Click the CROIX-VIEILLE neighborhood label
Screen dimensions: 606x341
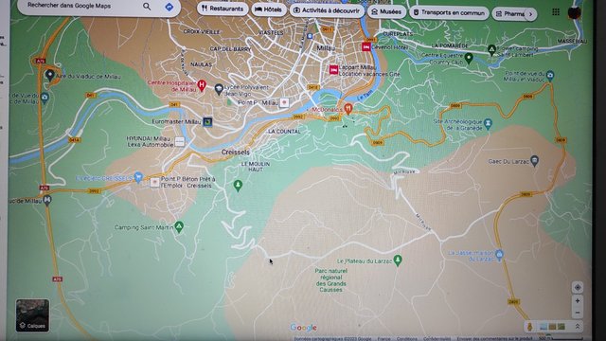click(202, 31)
